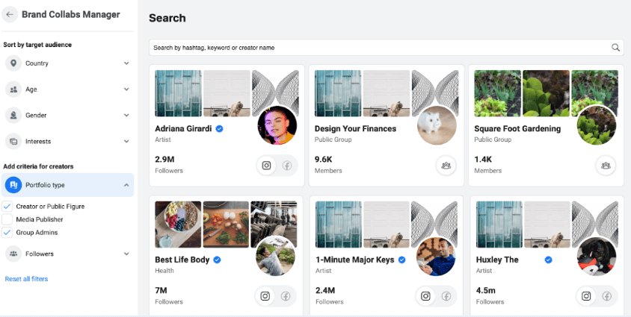Screen dimensions: 631x317
Task: Click Adriana Girardi's Facebook icon
Action: (x=286, y=166)
